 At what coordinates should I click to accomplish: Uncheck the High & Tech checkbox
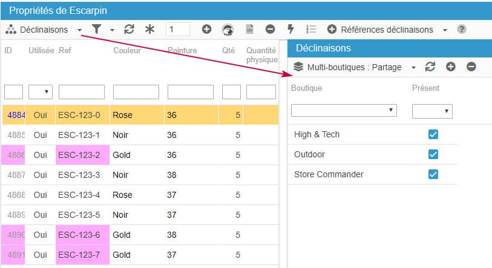pyautogui.click(x=433, y=134)
